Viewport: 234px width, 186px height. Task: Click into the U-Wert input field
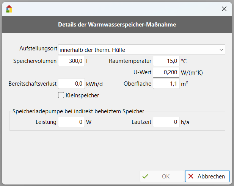pos(166,72)
